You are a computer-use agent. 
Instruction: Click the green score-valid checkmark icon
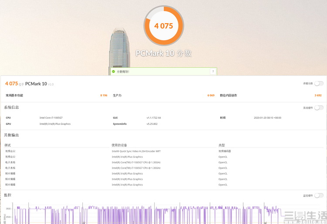113,72
